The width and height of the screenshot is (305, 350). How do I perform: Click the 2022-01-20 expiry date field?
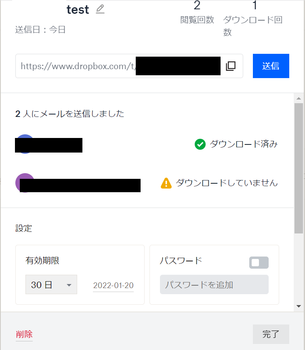coord(113,285)
